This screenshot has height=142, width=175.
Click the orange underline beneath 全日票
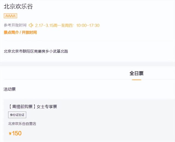click(x=136, y=80)
